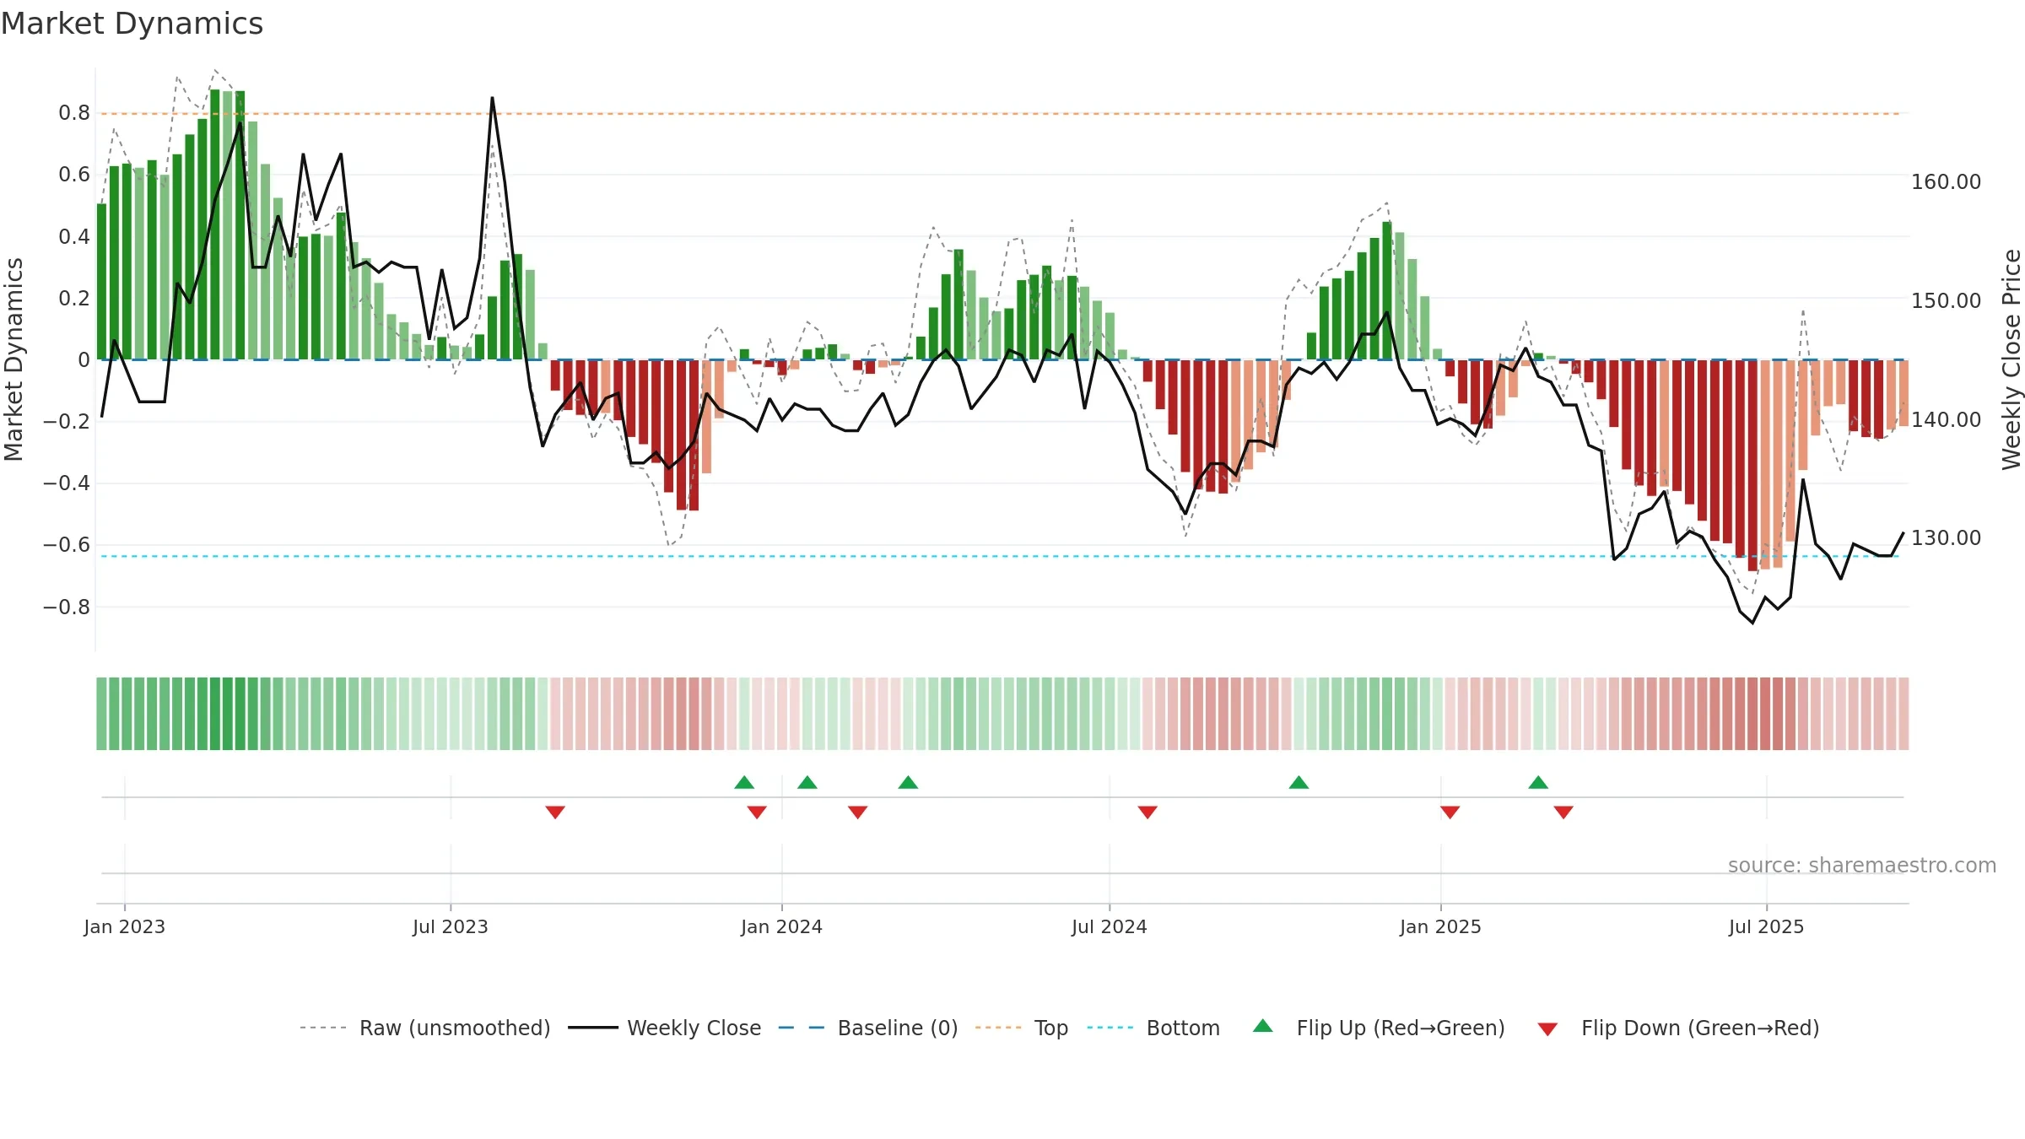Click the 0.4 tick on the left axis
The height and width of the screenshot is (1139, 2025).
74,236
